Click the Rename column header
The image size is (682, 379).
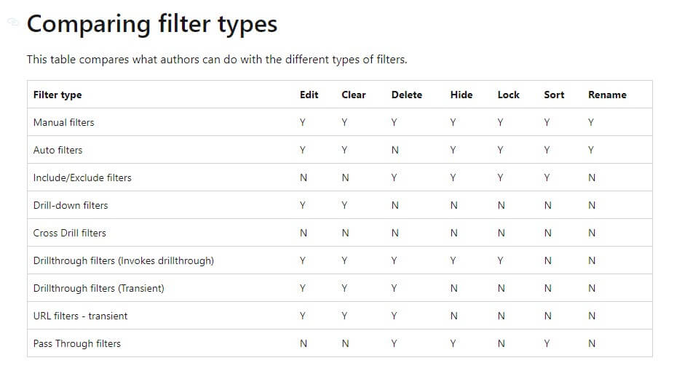[x=607, y=95]
